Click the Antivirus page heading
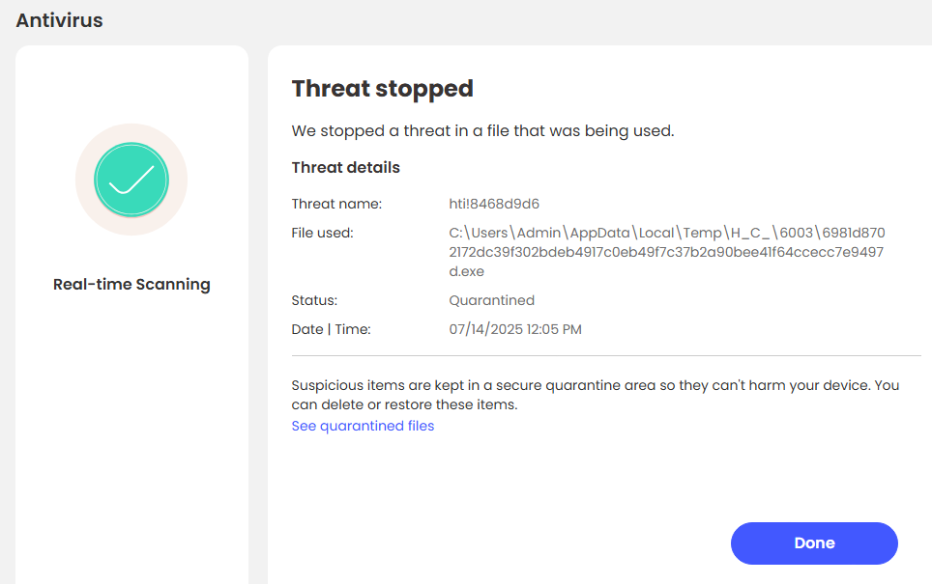Viewport: 932px width, 584px height. [x=59, y=20]
